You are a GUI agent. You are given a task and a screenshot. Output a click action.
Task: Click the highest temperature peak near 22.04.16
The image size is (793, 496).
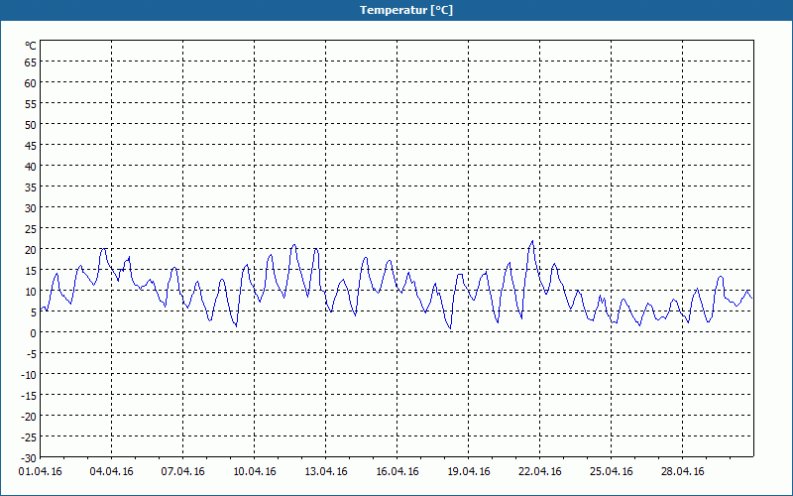click(532, 241)
